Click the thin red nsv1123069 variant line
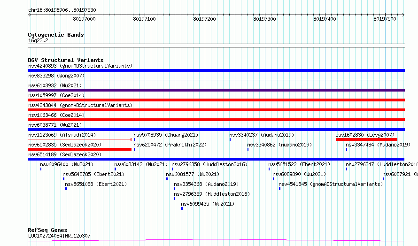This screenshot has height=246, width=418. pos(79,139)
